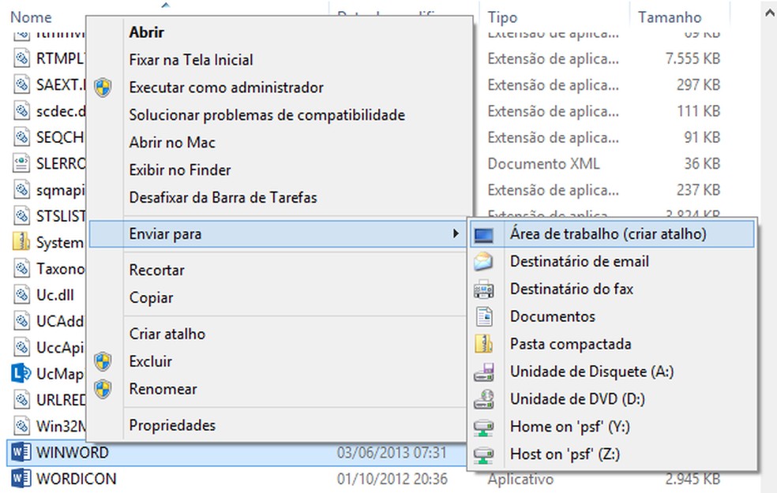This screenshot has height=493, width=777.
Task: Click the Documentos page icon
Action: [484, 316]
